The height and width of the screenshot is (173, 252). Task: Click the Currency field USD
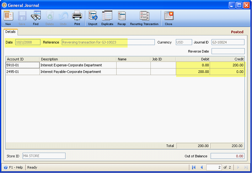(184, 42)
